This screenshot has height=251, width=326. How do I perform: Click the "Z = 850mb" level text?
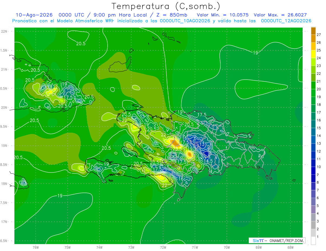pos(172,15)
